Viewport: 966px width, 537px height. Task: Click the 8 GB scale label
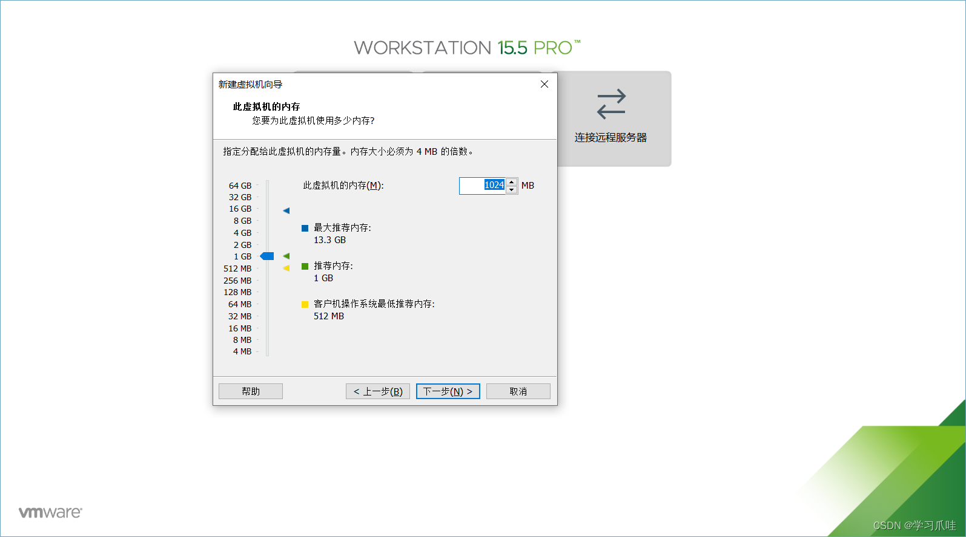tap(242, 221)
